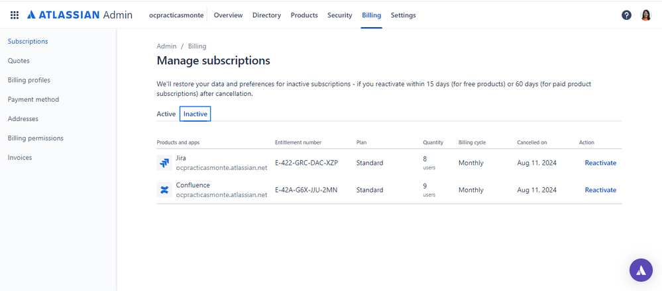
Task: Select the ocpracticasmonte organization name
Action: click(x=176, y=15)
